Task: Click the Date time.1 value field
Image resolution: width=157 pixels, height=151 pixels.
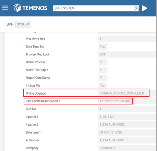Action: click(x=127, y=133)
